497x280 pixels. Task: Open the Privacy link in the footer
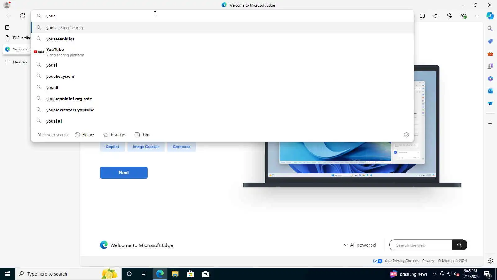[428, 261]
